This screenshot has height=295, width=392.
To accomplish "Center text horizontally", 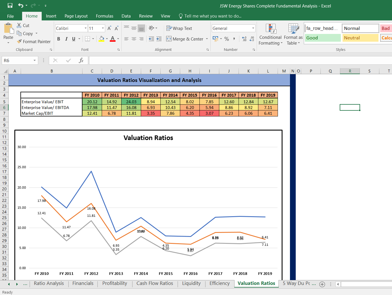I will click(134, 39).
